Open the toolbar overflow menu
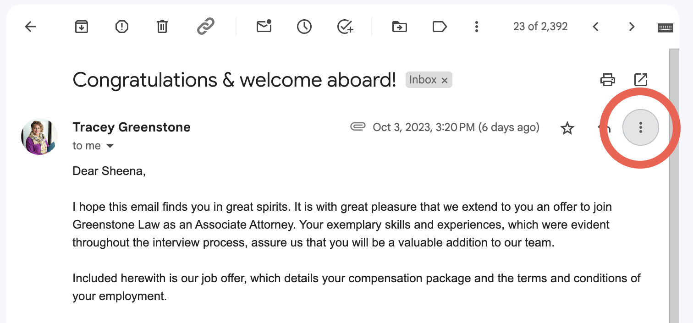The height and width of the screenshot is (323, 693). click(x=477, y=27)
